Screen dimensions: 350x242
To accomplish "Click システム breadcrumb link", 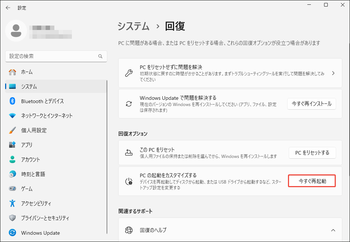I will click(134, 26).
